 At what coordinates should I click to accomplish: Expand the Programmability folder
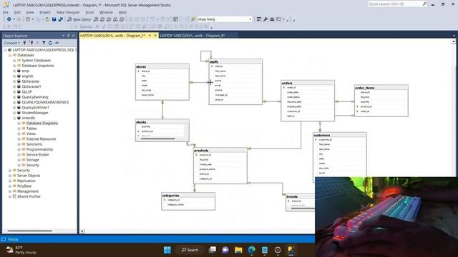[x=19, y=149]
